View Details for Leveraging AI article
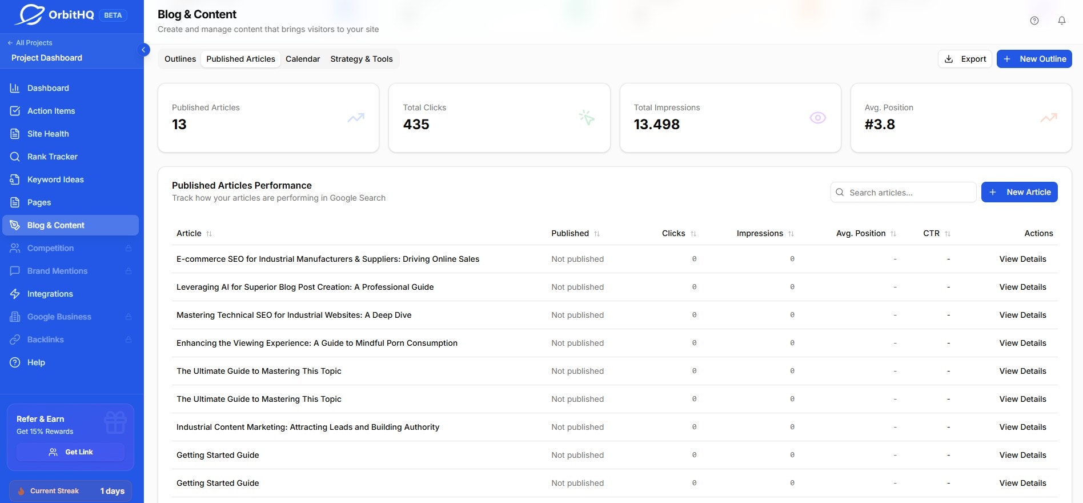 click(1022, 287)
